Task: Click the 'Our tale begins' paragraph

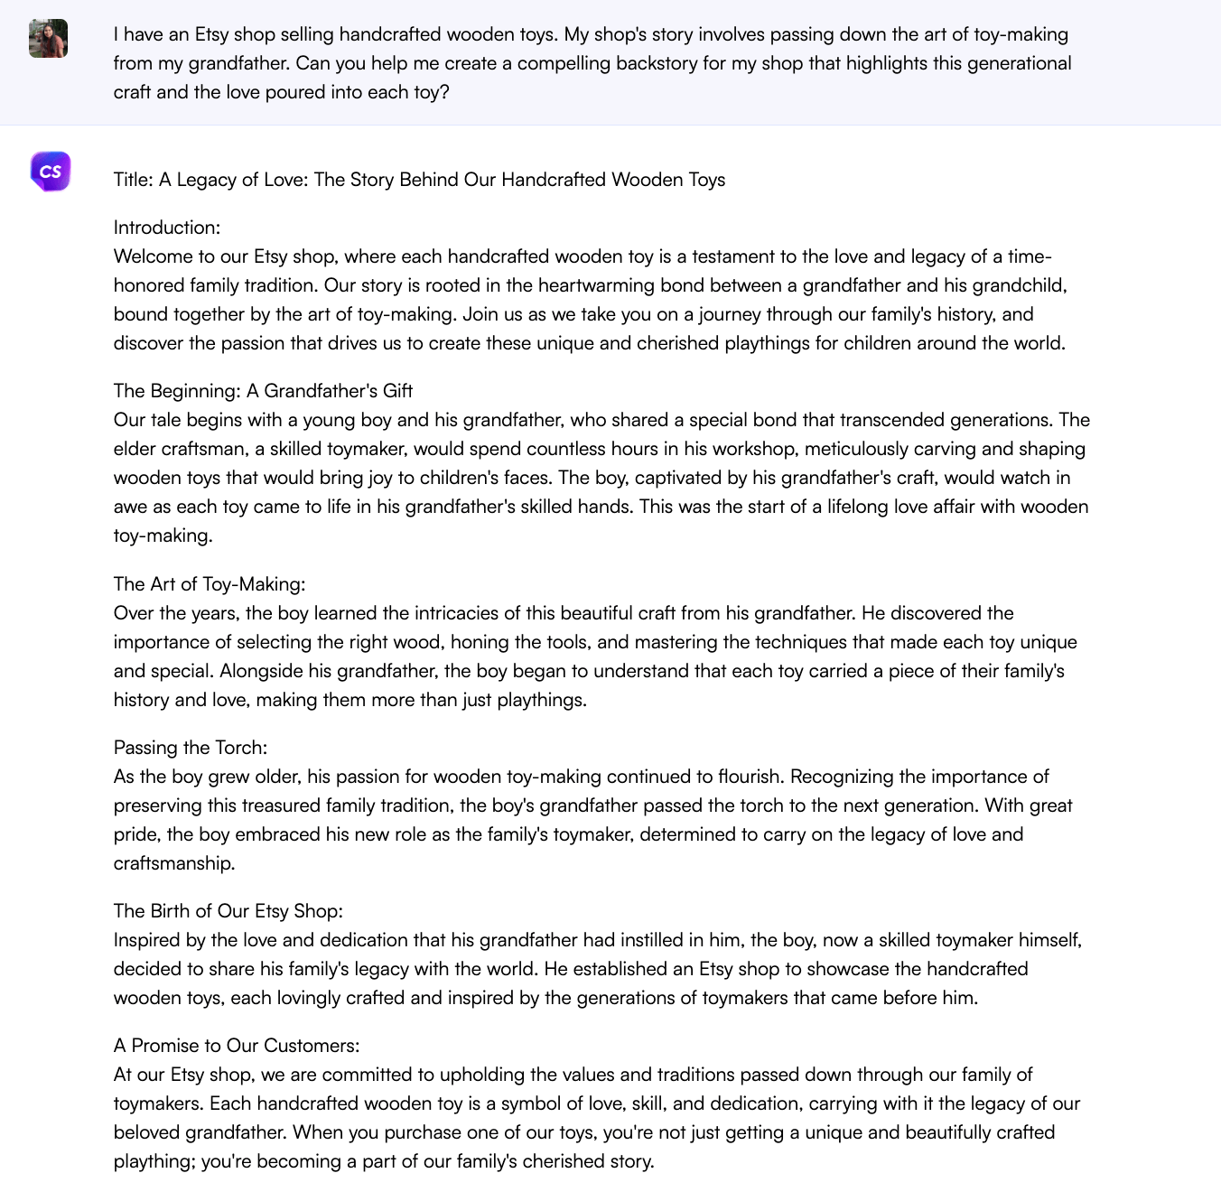Action: pyautogui.click(x=601, y=478)
